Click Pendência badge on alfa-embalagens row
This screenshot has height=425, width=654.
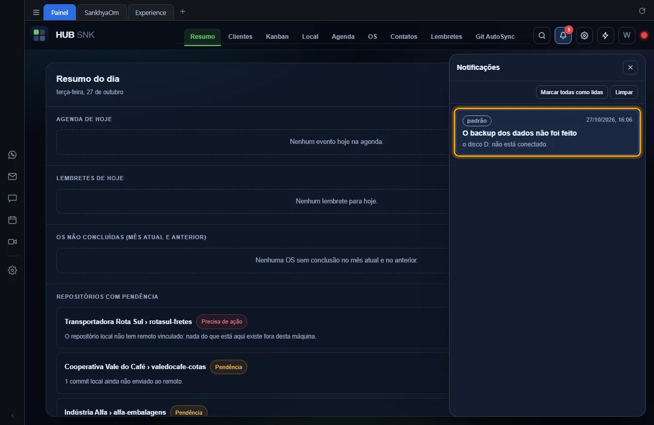pos(189,412)
